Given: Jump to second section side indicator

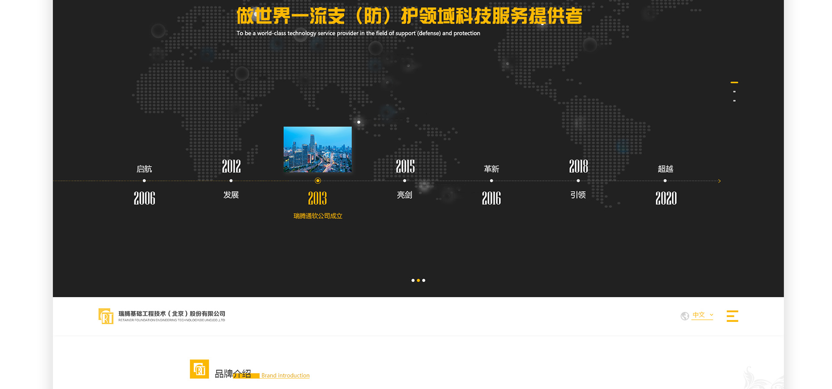Looking at the screenshot, I should [734, 91].
